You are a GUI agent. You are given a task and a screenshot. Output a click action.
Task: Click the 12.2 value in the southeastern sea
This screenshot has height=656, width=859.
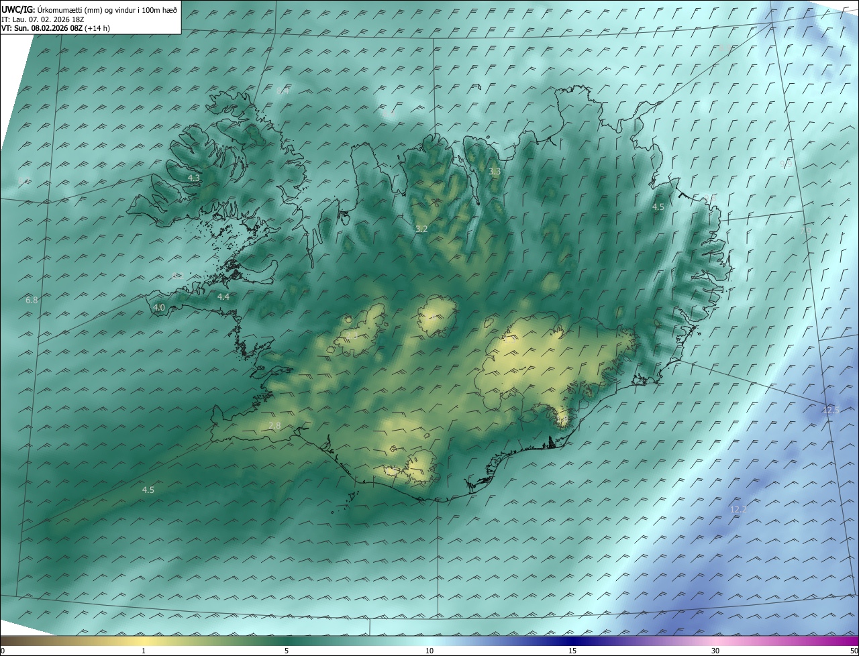pyautogui.click(x=738, y=510)
